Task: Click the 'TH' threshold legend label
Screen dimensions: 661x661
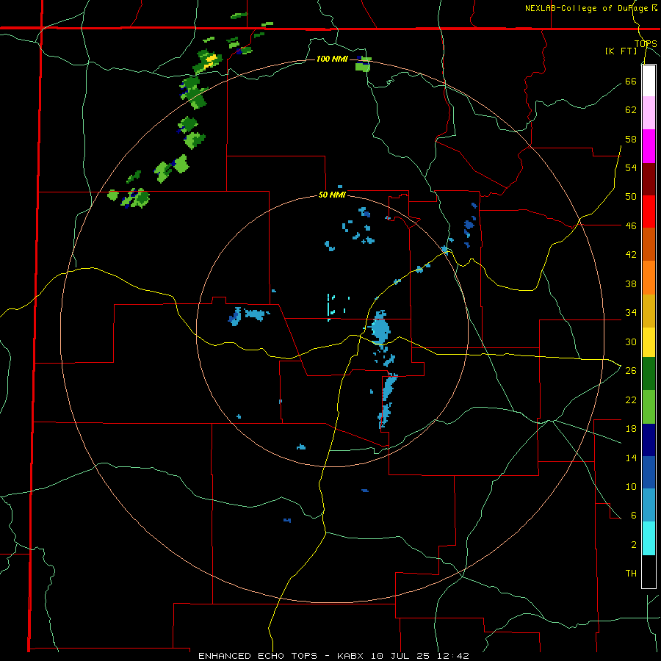Action: [x=631, y=574]
